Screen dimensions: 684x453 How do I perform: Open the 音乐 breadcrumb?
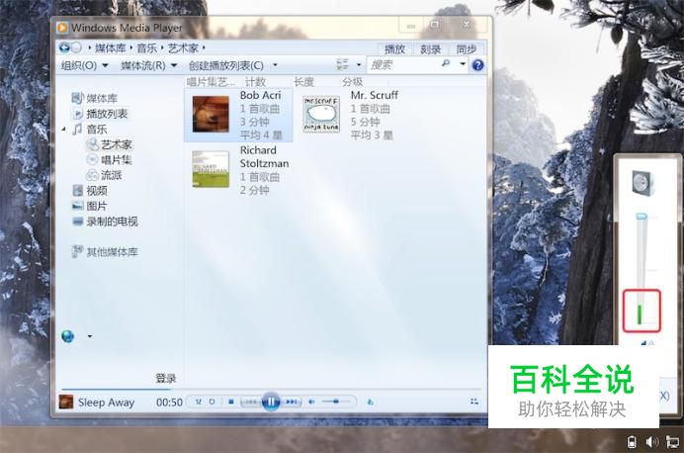146,48
